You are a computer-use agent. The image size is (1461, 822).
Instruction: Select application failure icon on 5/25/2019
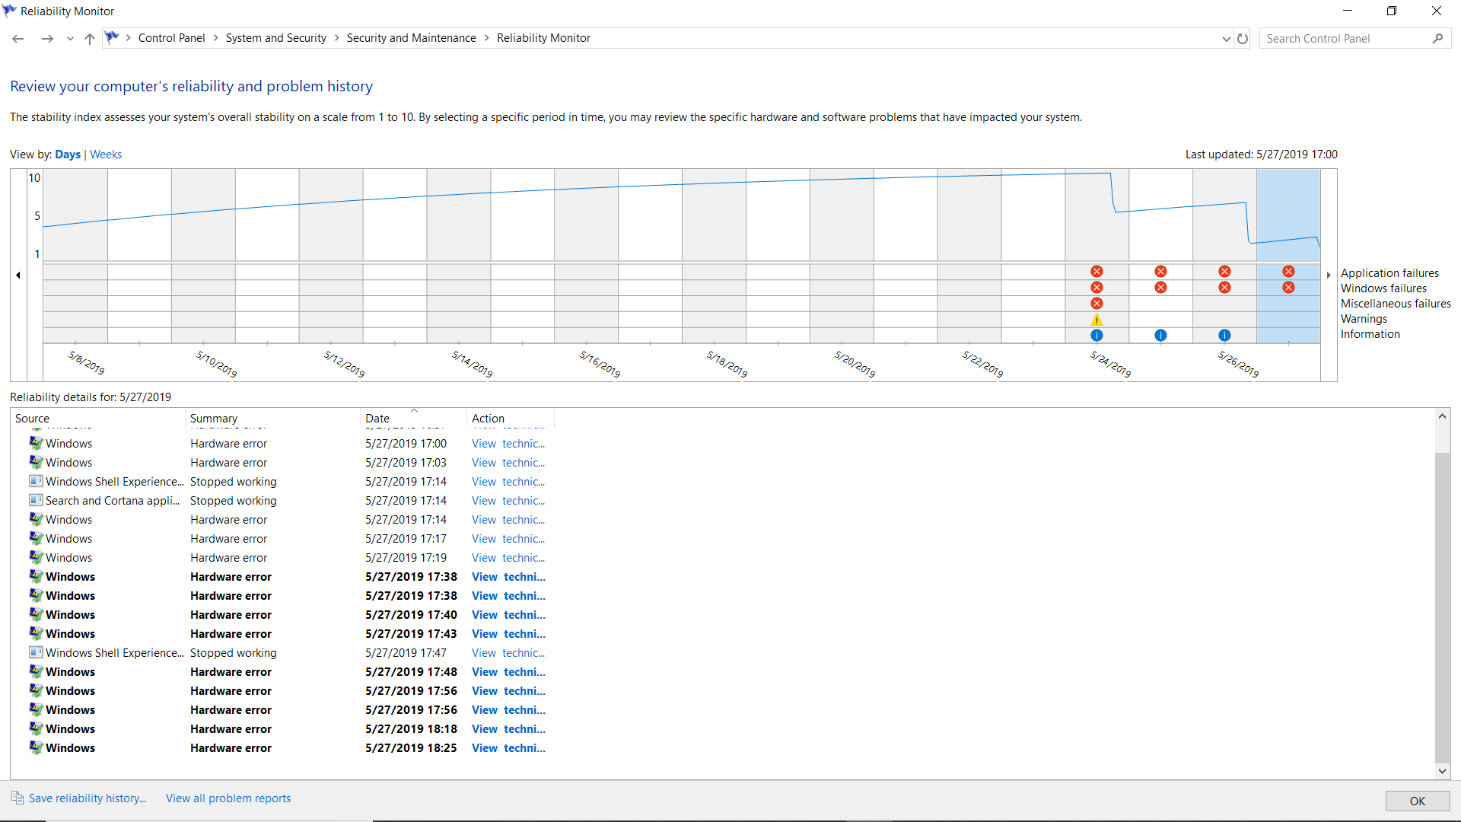(1160, 272)
